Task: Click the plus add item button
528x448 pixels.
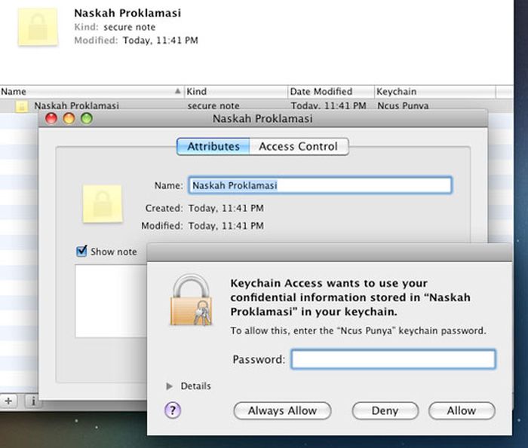Action: pyautogui.click(x=9, y=401)
